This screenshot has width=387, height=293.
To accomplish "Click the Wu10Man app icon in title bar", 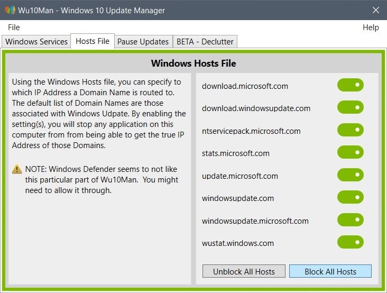I will pyautogui.click(x=10, y=10).
